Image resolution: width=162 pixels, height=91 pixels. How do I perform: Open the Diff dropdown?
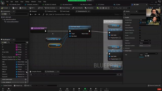(32, 8)
